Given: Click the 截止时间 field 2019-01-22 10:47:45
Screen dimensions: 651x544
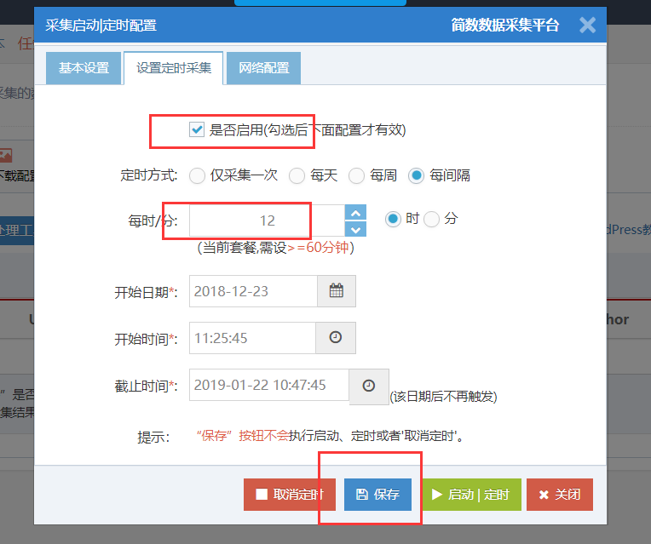Looking at the screenshot, I should tap(269, 385).
